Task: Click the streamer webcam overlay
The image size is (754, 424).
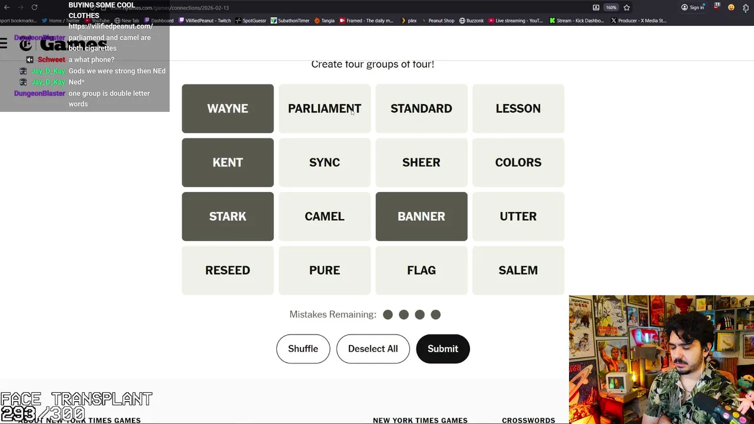Action: point(661,359)
